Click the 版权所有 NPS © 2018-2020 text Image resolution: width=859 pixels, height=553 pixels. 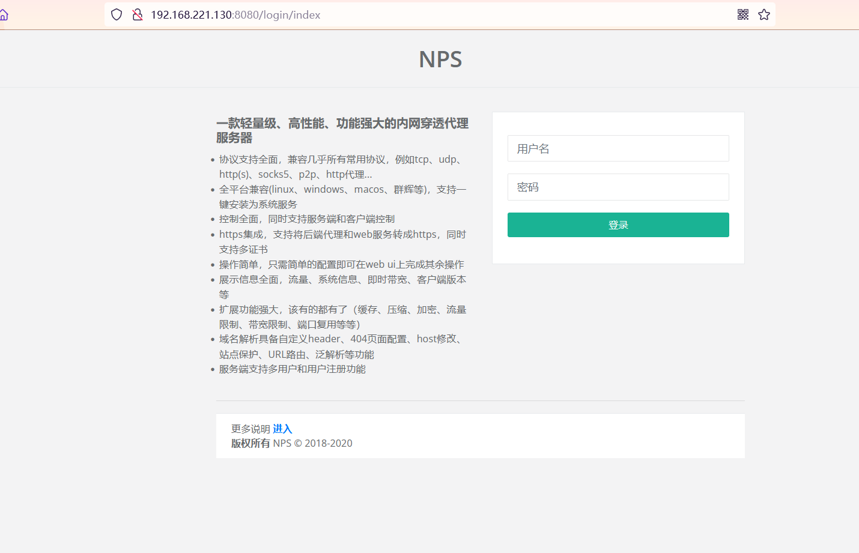[292, 443]
